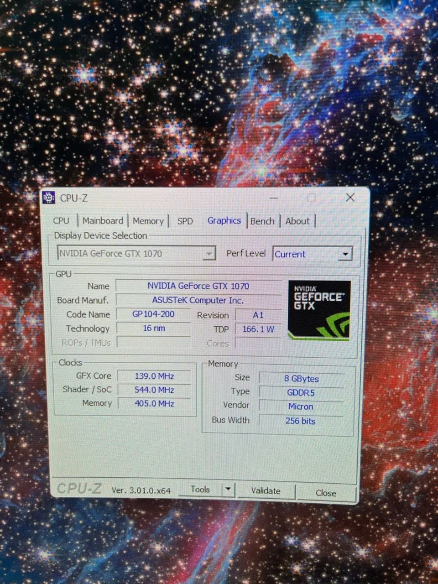Open the Display Device Selection dropdown
438x584 pixels.
pyautogui.click(x=136, y=253)
